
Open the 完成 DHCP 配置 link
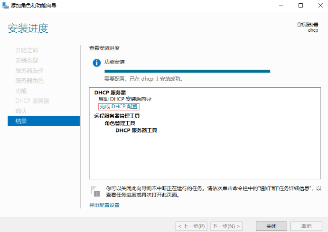click(118, 107)
